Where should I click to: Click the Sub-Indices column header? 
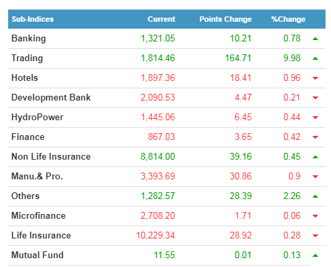[33, 19]
